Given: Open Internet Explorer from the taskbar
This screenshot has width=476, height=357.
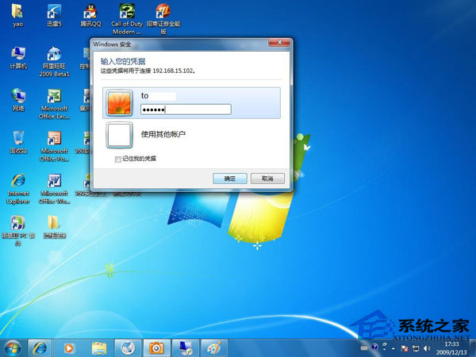Looking at the screenshot, I should click(40, 348).
